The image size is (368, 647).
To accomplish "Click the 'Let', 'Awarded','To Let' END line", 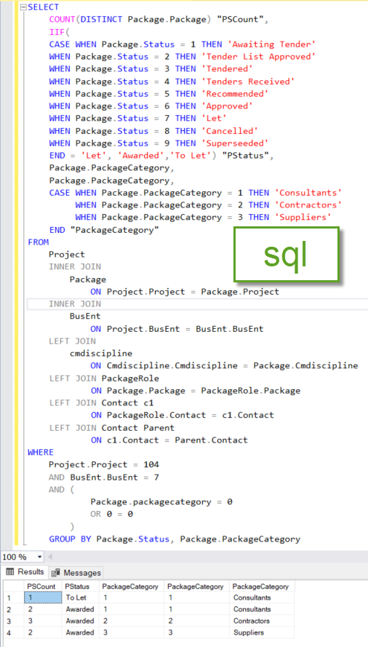I will pos(161,156).
